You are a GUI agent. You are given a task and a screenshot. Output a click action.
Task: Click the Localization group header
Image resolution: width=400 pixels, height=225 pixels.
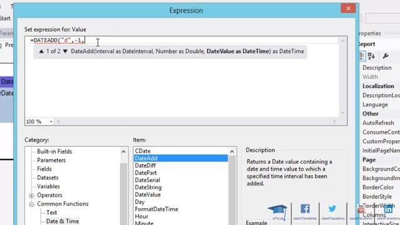click(x=378, y=86)
